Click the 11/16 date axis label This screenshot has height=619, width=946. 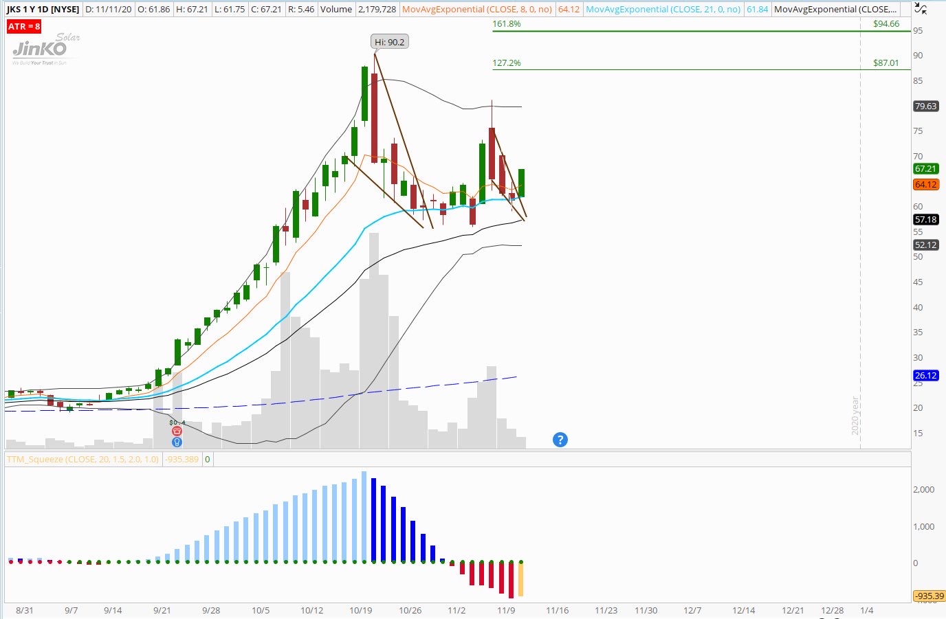tap(557, 610)
